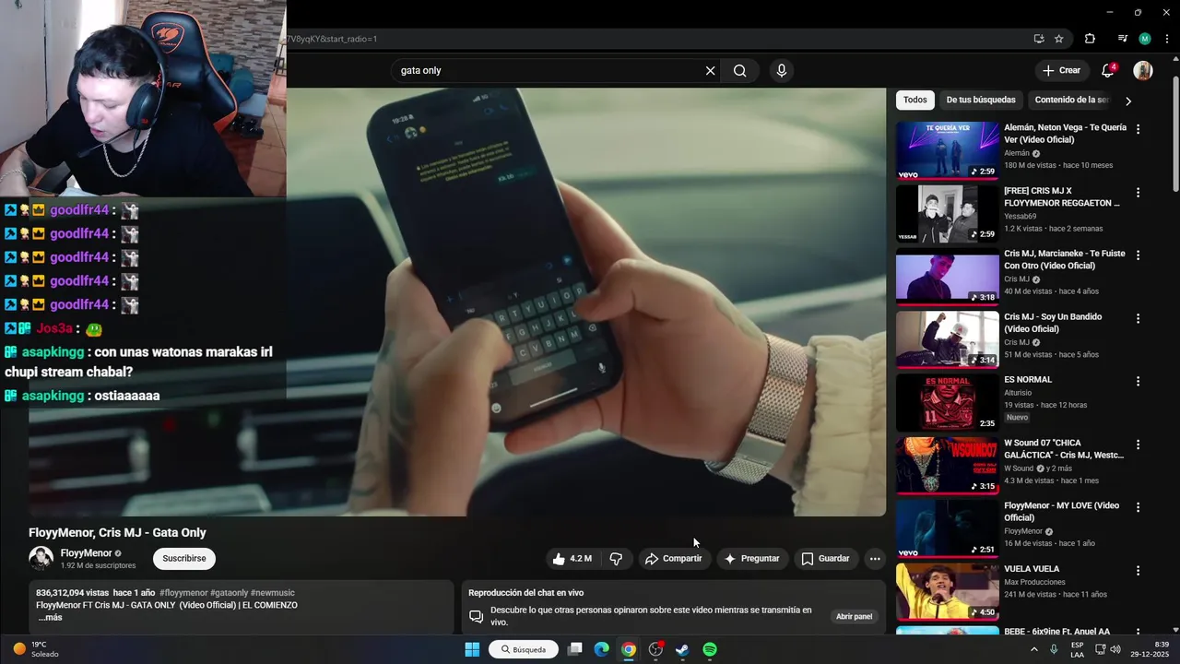
Task: Clear the "gata only" search text
Action: click(710, 71)
